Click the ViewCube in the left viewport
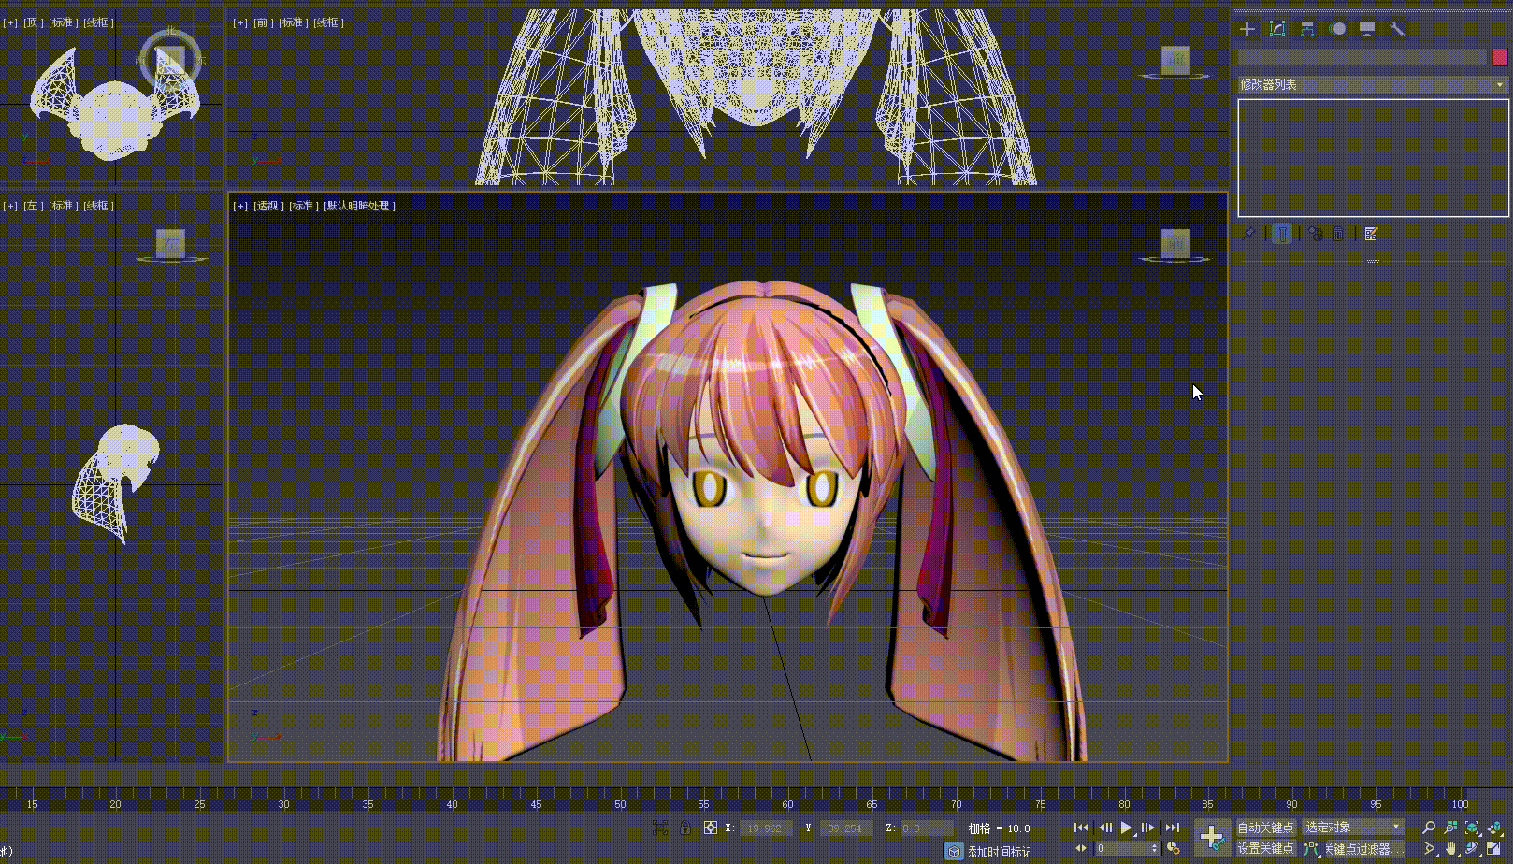Screen dimensions: 1513x864 click(170, 245)
